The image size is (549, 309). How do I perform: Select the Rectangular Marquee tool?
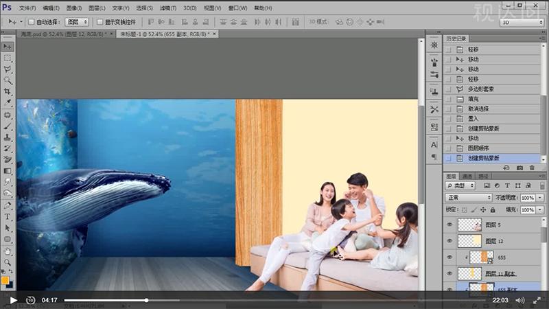8,58
